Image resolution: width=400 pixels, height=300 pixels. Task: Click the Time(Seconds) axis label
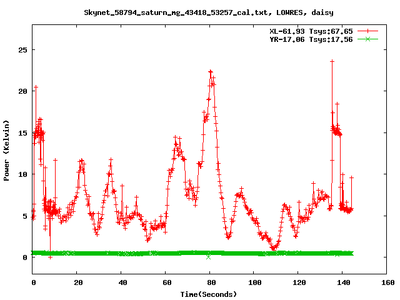[x=209, y=294]
